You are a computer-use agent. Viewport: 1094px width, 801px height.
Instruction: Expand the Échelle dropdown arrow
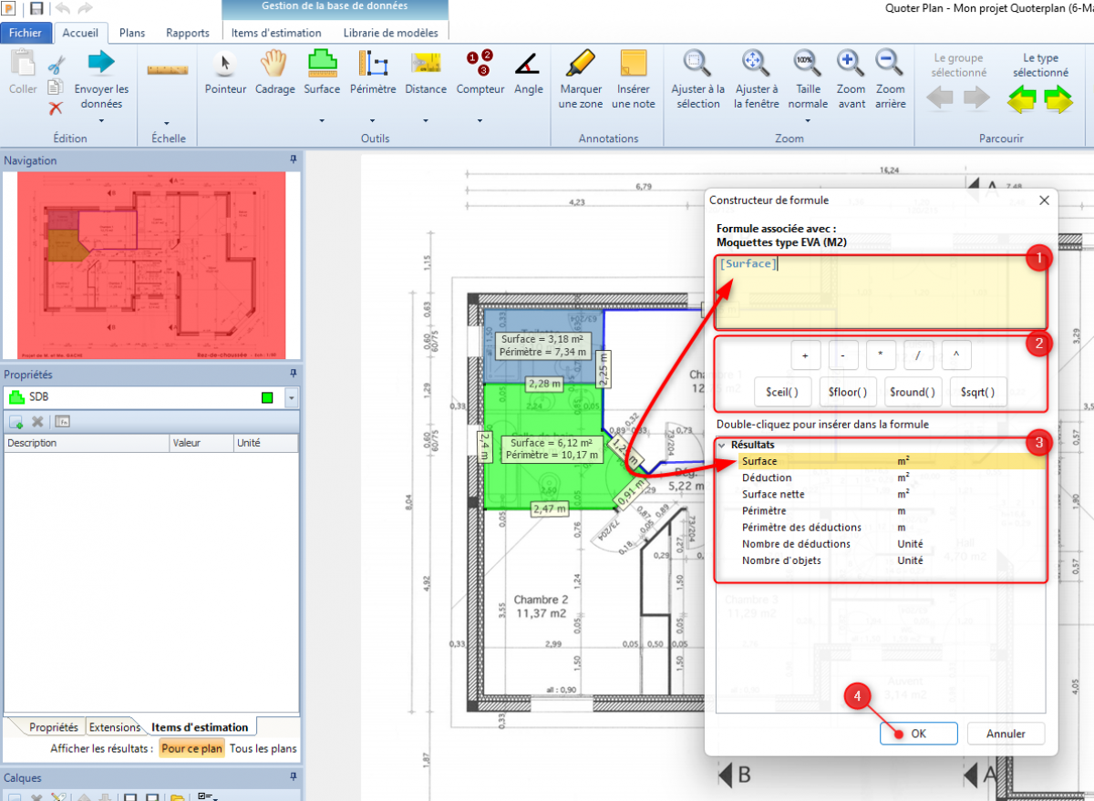(x=166, y=122)
